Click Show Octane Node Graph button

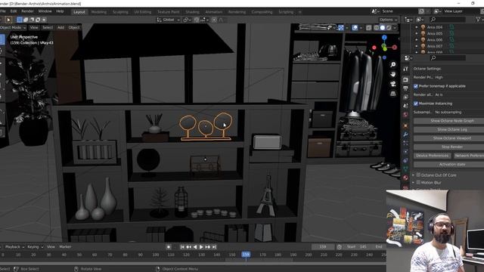pyautogui.click(x=448, y=121)
